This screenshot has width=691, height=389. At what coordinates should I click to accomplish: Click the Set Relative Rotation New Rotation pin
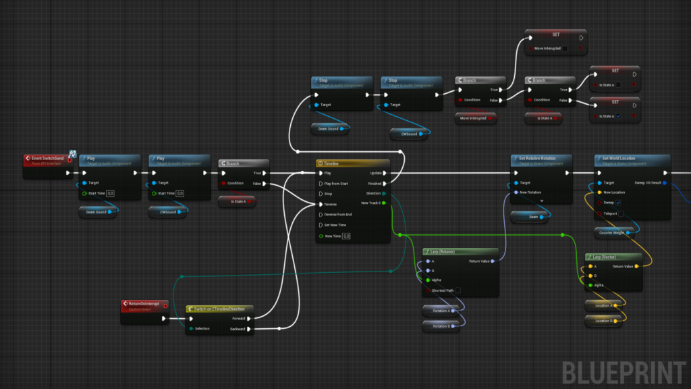pos(516,192)
